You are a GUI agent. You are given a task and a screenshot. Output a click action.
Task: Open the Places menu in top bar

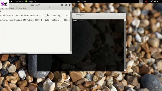pos(19,1)
